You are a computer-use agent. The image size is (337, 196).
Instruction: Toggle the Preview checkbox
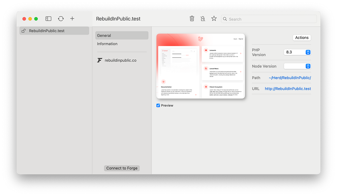(158, 106)
